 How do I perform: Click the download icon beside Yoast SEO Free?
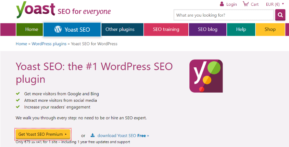tap(92, 135)
